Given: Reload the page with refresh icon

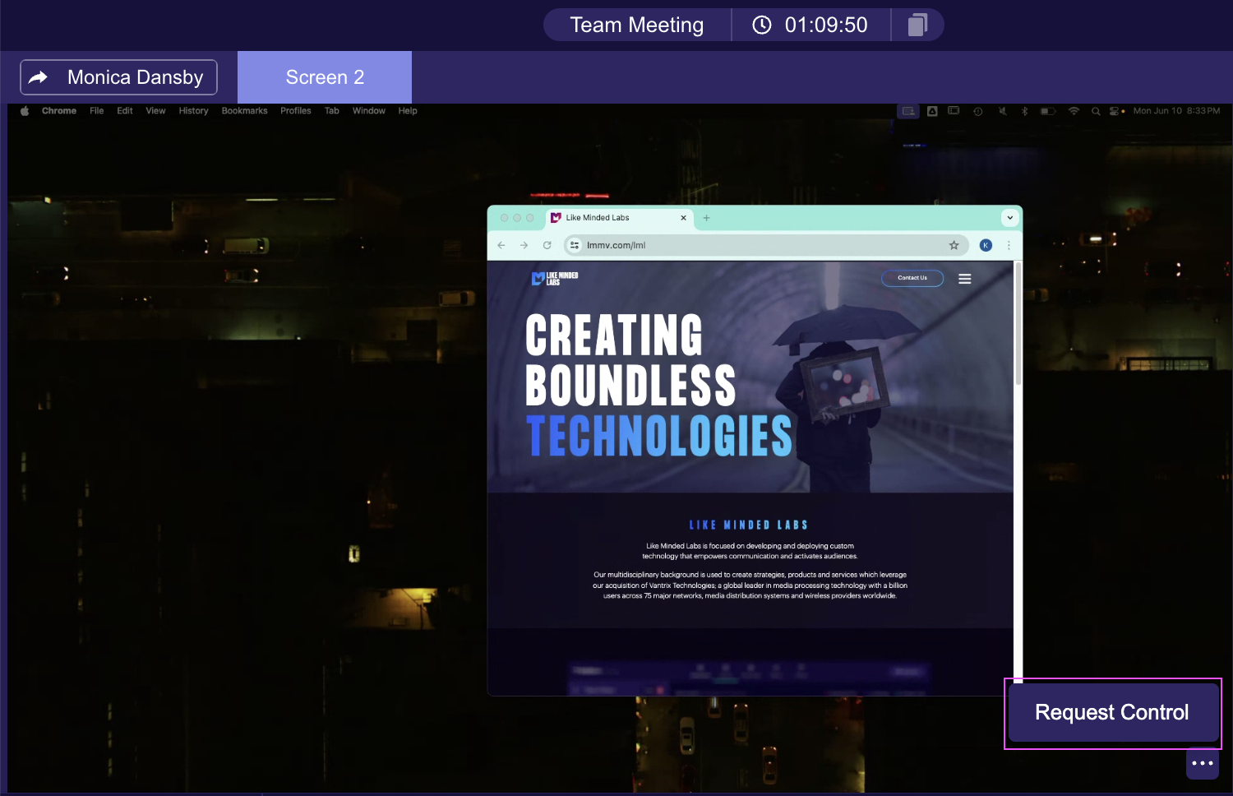Looking at the screenshot, I should coord(547,245).
